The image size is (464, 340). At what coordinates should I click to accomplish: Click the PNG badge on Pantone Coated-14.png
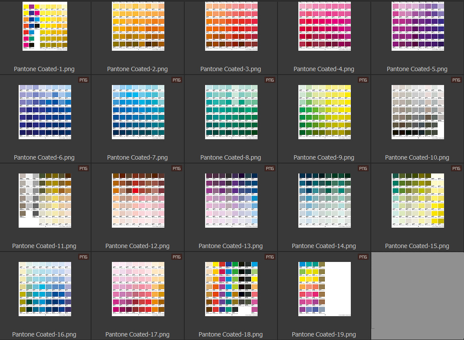click(x=363, y=168)
